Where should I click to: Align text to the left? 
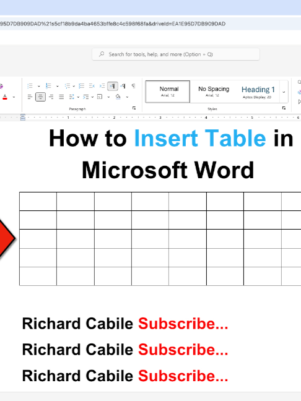30,97
